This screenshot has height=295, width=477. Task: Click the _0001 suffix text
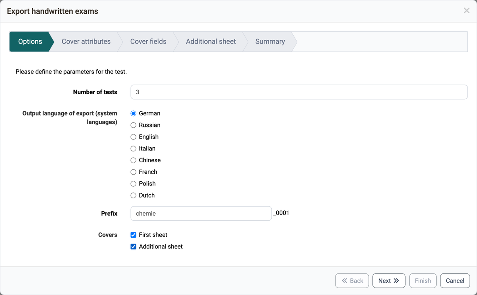pyautogui.click(x=281, y=213)
